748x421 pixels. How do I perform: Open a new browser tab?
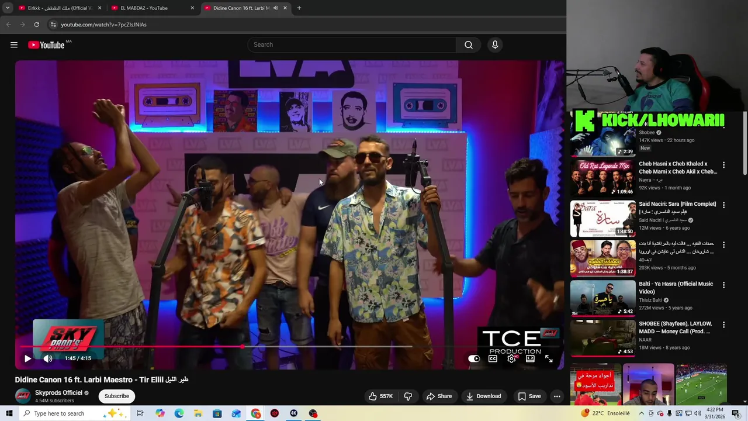[299, 8]
